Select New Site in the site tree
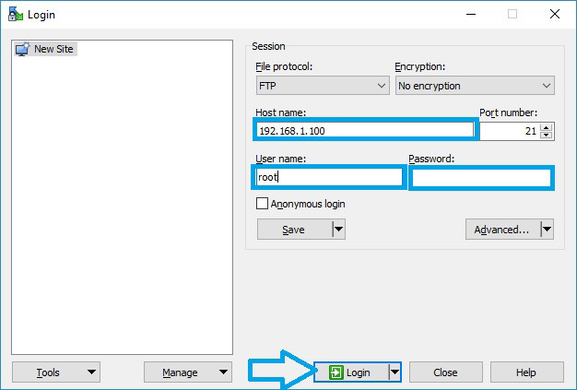577x390 pixels. pyautogui.click(x=53, y=49)
